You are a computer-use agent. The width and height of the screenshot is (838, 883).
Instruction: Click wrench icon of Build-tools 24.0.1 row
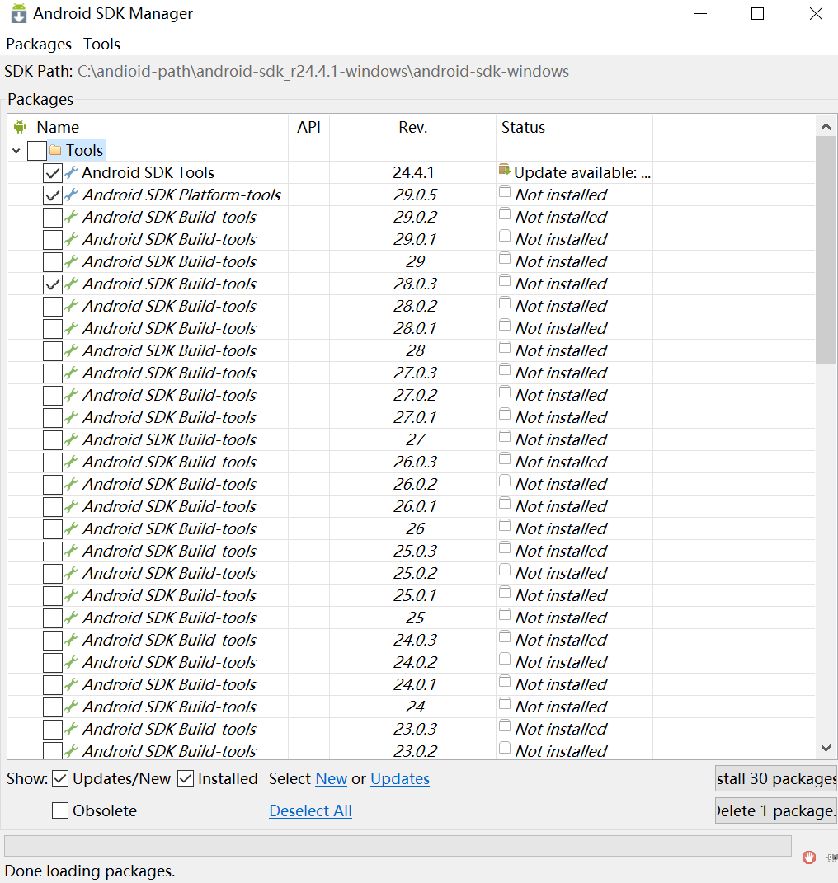point(71,684)
